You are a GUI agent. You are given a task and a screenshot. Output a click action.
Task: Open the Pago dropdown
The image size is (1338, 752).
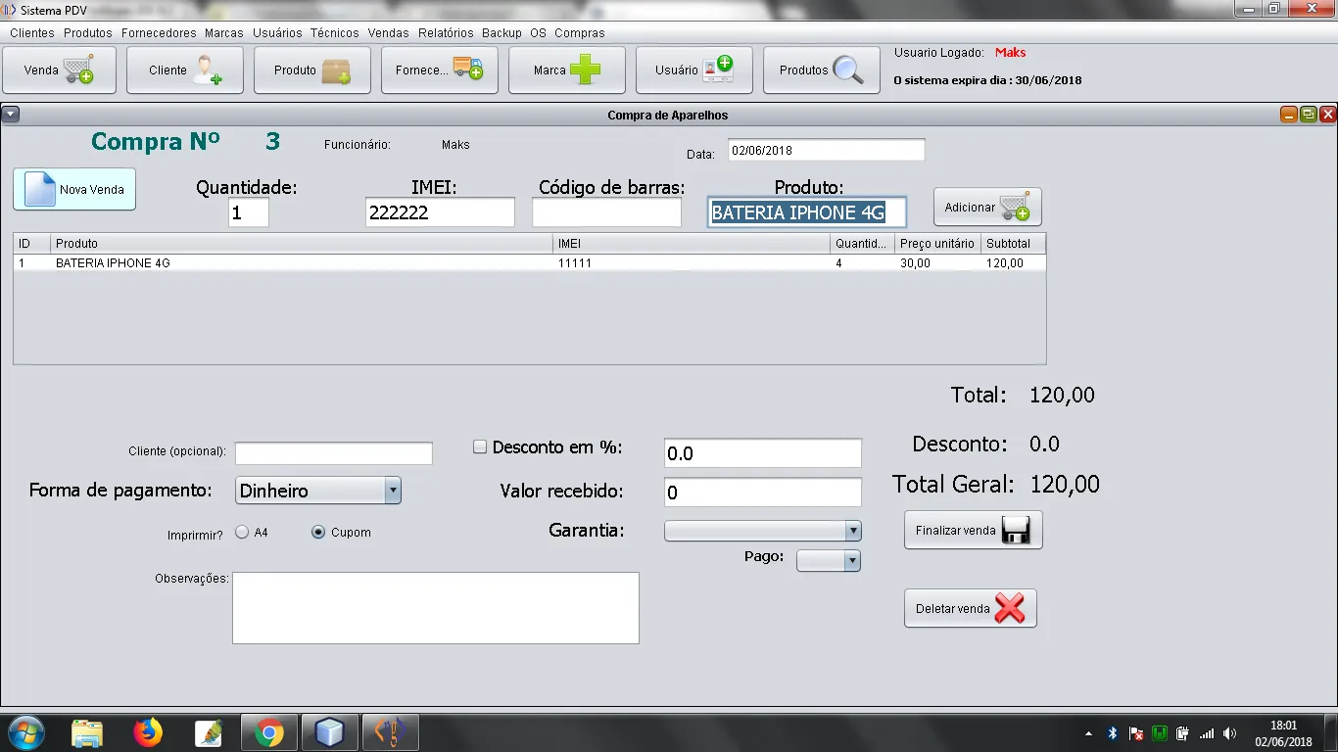[829, 560]
